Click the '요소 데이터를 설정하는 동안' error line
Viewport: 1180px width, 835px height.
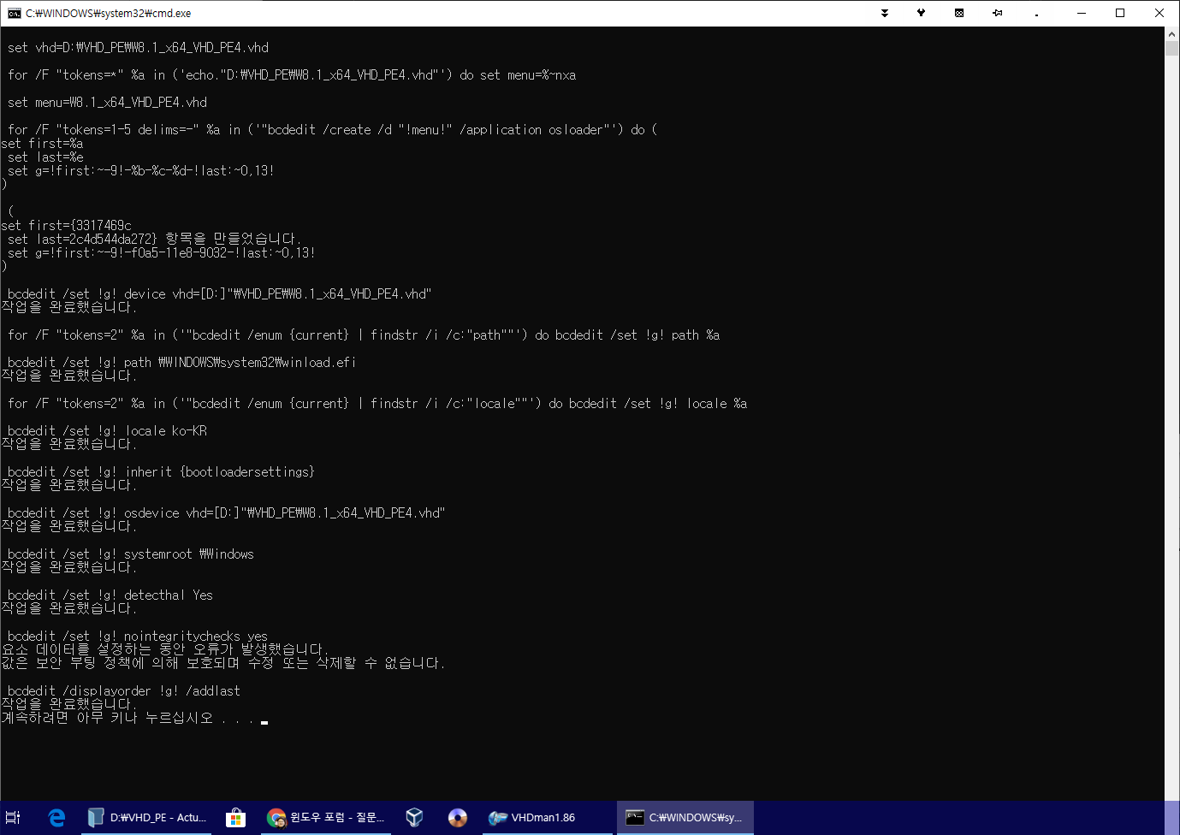tap(164, 650)
